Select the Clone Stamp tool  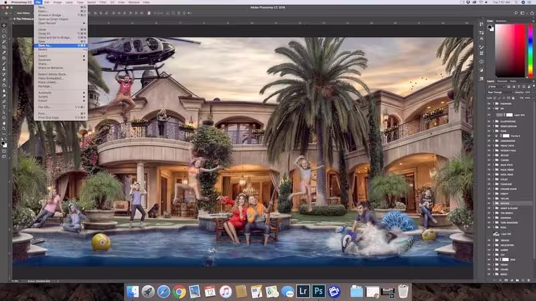pyautogui.click(x=4, y=69)
